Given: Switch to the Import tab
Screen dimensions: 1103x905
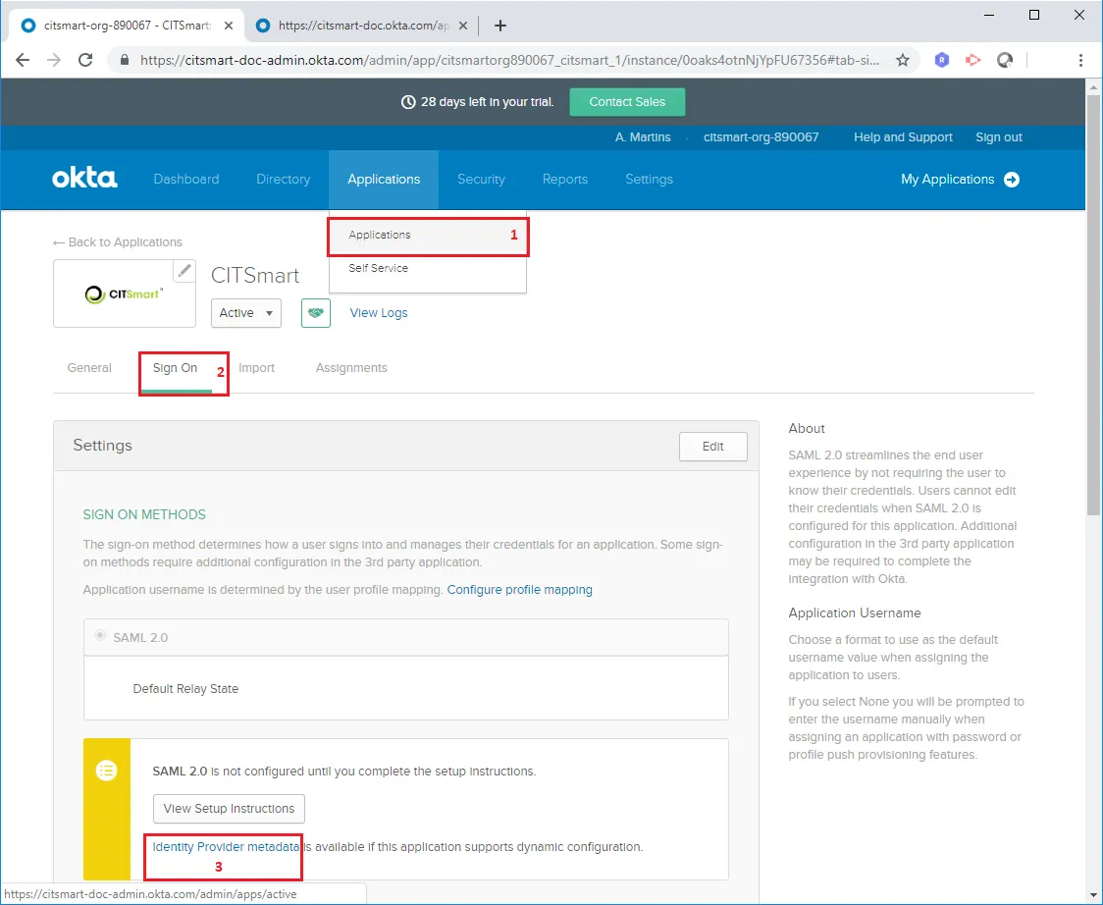Looking at the screenshot, I should click(256, 368).
